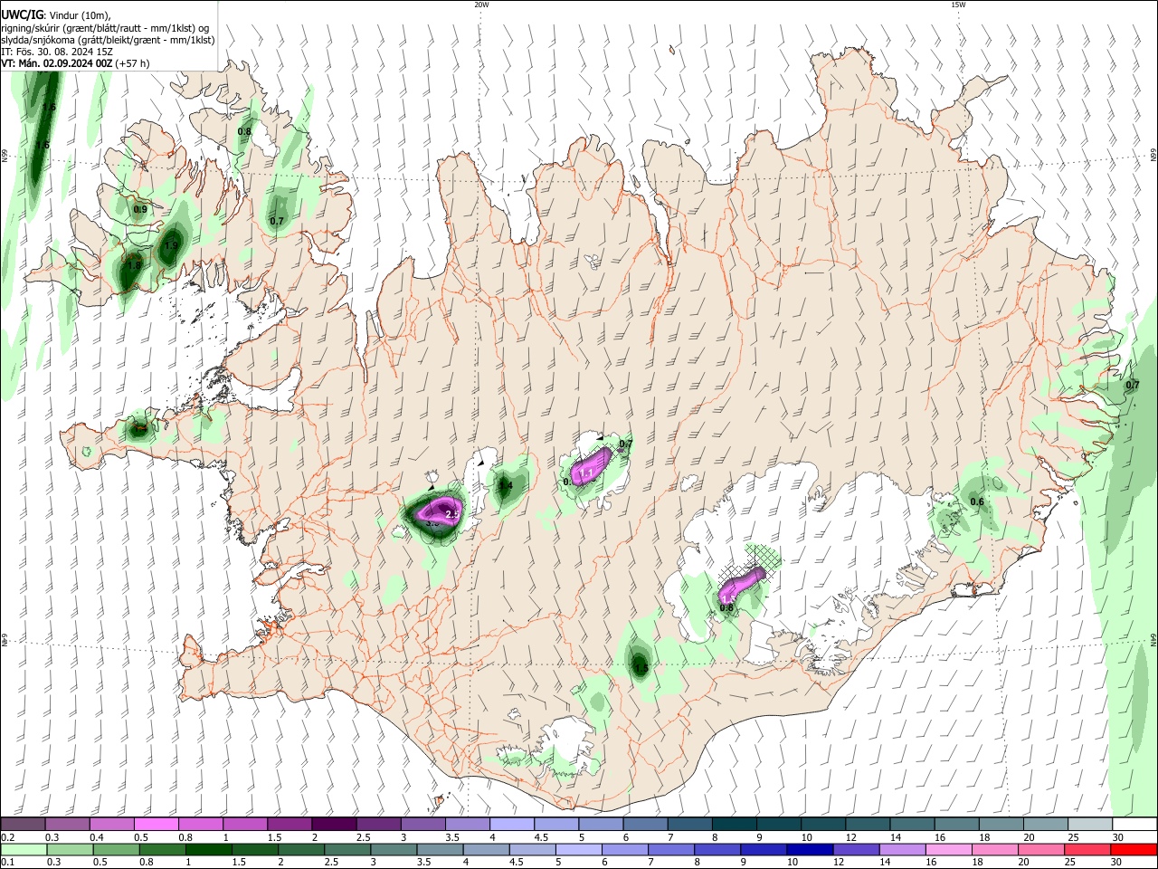Click the pale green swatch after rain label 0.1
This screenshot has height=869, width=1158.
pos(24,849)
